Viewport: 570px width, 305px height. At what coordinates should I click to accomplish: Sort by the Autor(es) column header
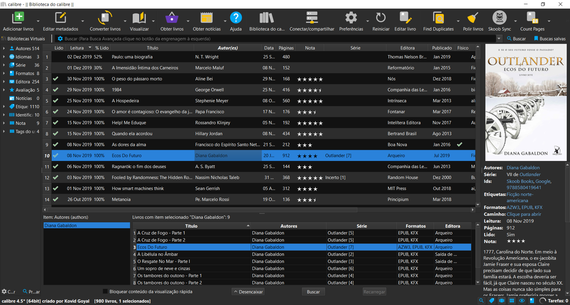click(228, 48)
